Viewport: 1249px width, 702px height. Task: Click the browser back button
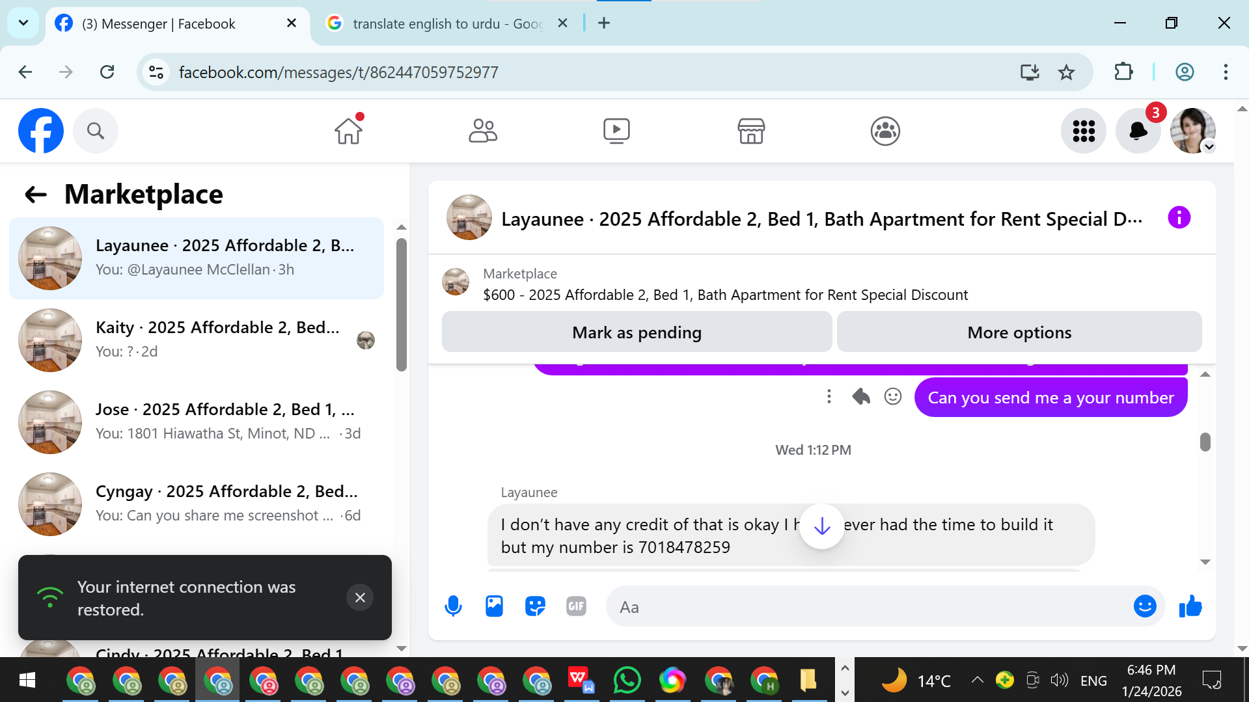pos(25,72)
